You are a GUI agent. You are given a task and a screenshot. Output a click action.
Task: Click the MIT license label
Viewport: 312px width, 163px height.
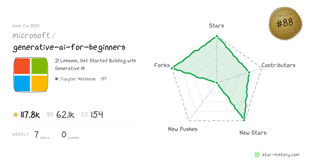click(104, 79)
